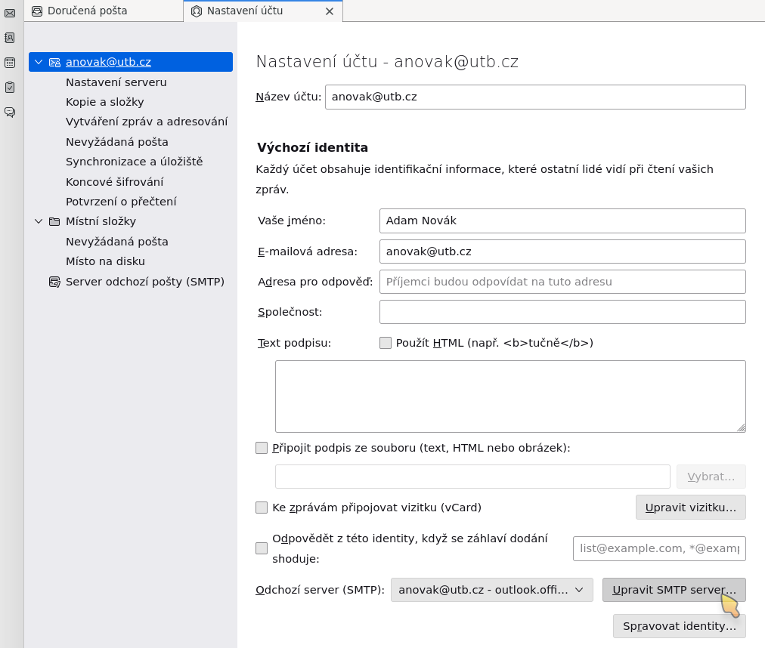Open the Tasks icon in sidebar
The image size is (765, 648).
pyautogui.click(x=10, y=88)
